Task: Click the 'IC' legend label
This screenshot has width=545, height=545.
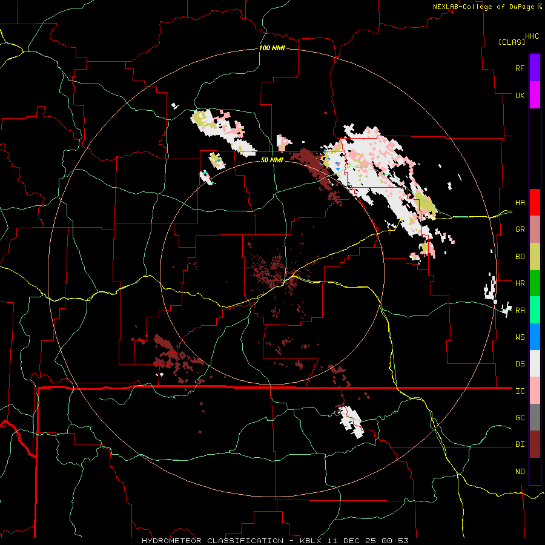Action: coord(520,391)
